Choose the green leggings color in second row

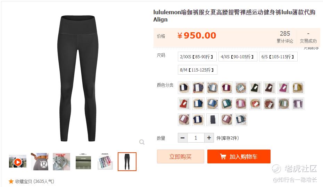pyautogui.click(x=226, y=104)
